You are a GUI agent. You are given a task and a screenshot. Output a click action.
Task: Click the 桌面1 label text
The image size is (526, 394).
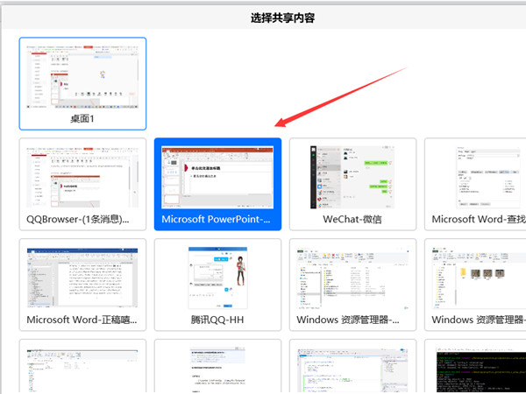click(82, 119)
